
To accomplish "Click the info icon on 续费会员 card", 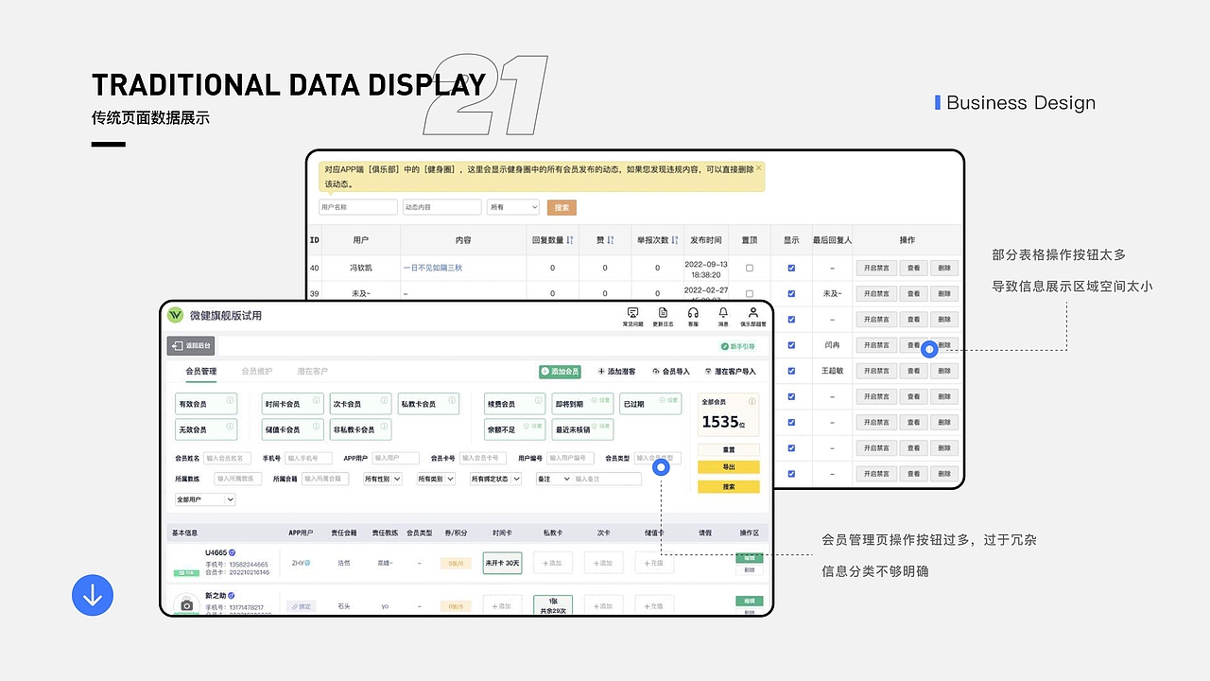I will 538,401.
